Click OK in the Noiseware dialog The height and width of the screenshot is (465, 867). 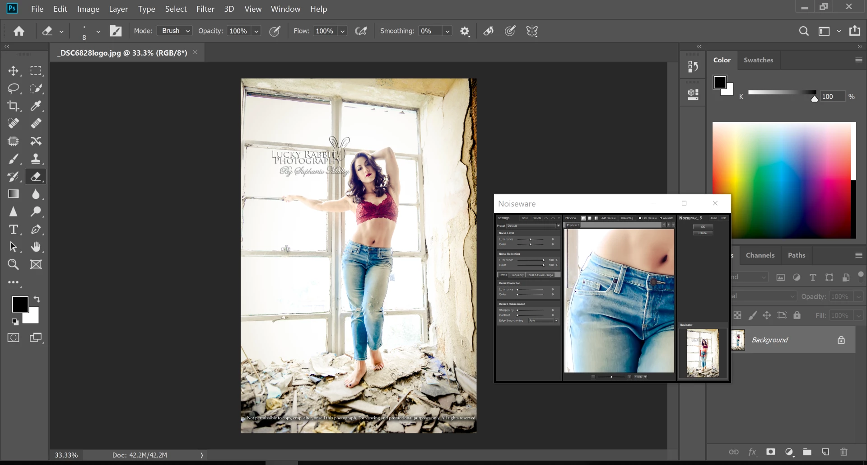pos(703,227)
